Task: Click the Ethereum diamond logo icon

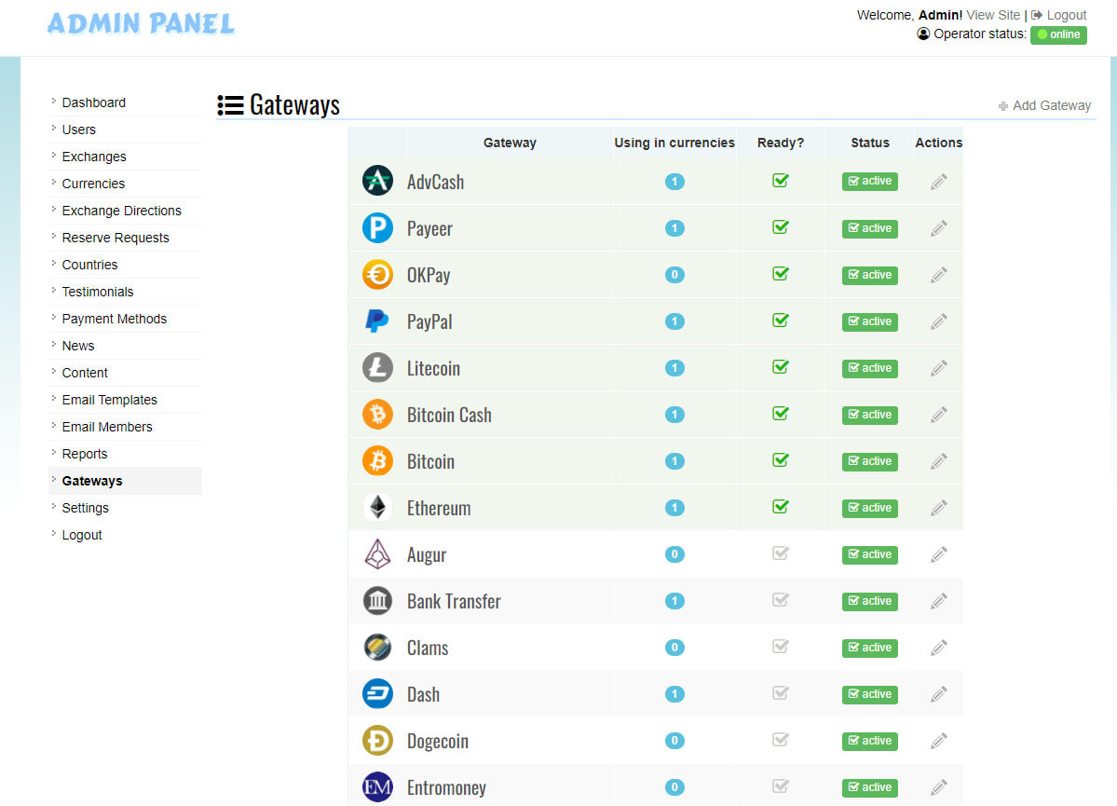Action: click(377, 507)
